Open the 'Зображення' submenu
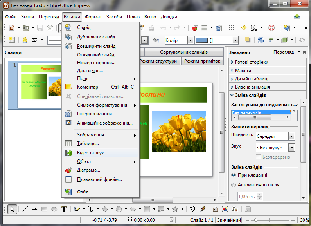The height and width of the screenshot is (226, 311). [101, 135]
